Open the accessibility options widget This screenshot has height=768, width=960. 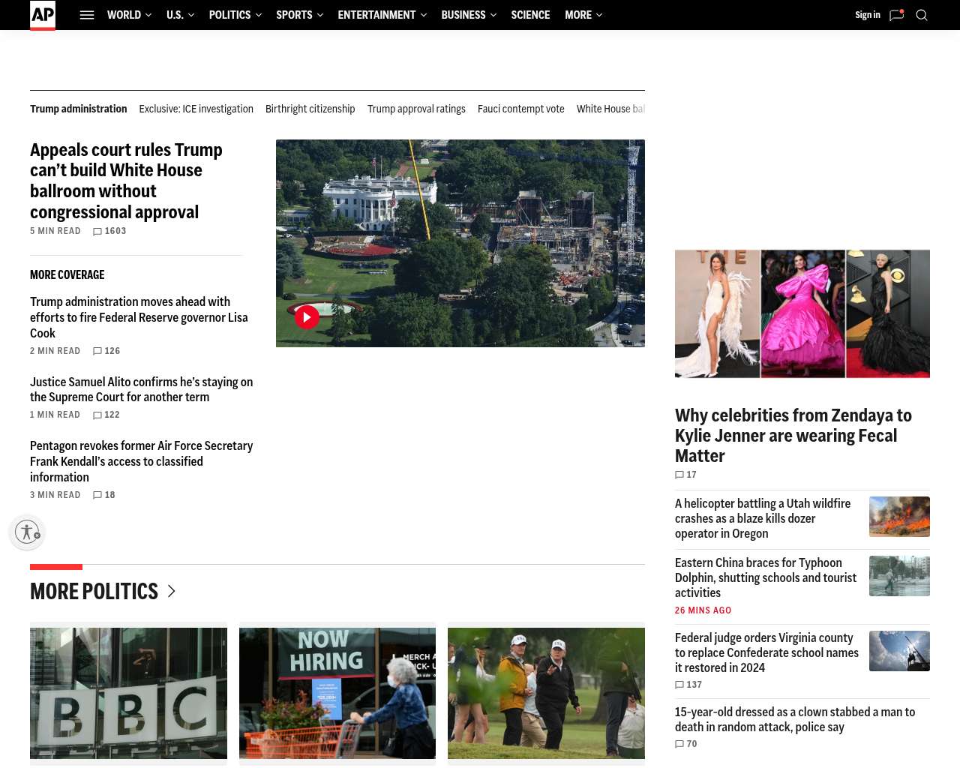(28, 532)
